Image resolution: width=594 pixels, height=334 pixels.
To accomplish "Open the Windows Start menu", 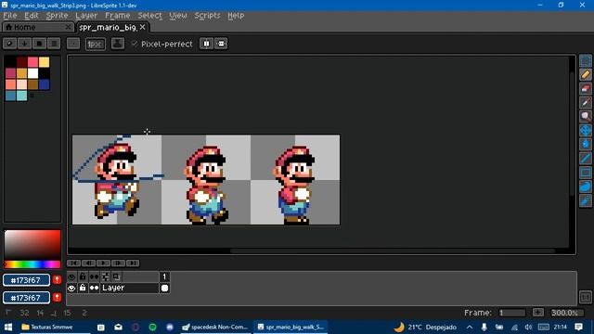I will click(8, 327).
